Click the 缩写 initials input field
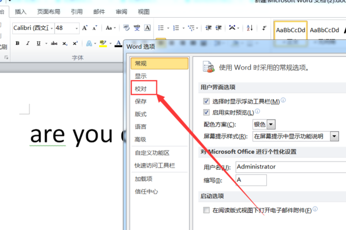Image resolution: width=346 pixels, height=230 pixels. 251,180
